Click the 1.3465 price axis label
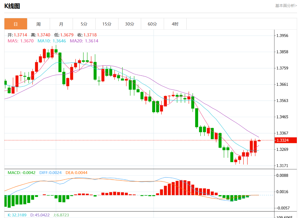Screen dimensions: 301x218 (282, 117)
